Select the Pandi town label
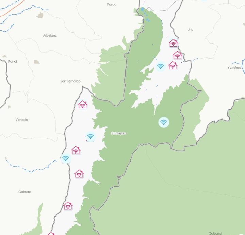245x235 pixels. coord(13,61)
